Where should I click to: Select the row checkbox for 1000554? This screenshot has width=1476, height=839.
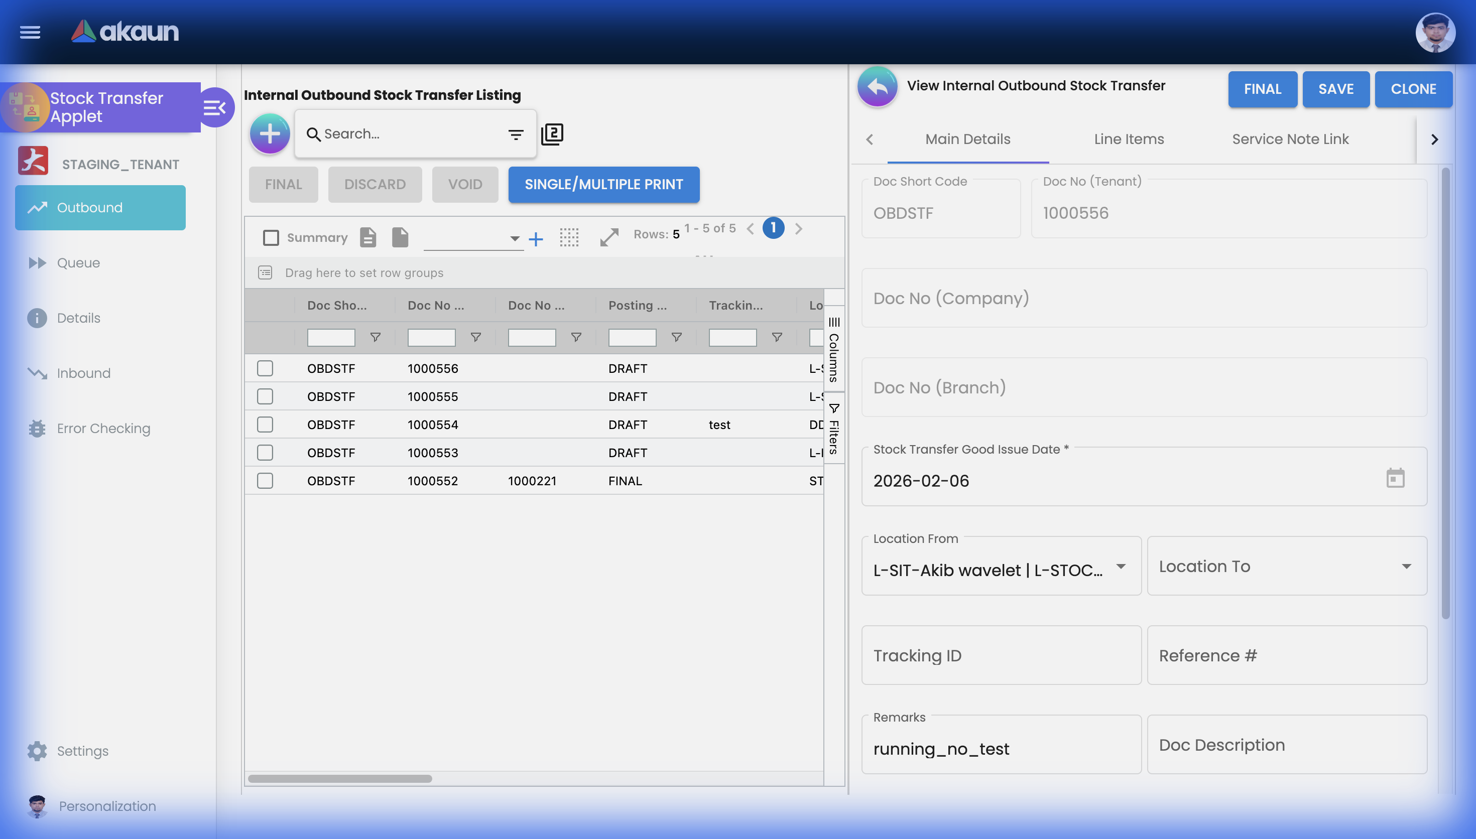tap(265, 425)
